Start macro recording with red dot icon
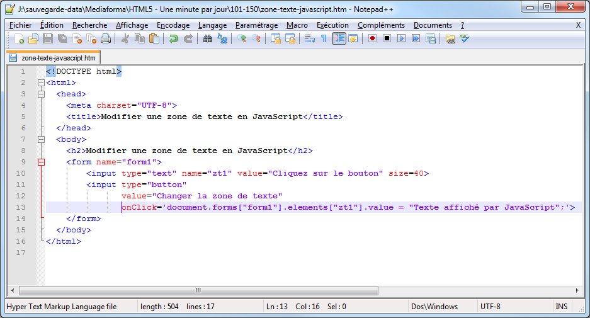The height and width of the screenshot is (318, 590). [373, 39]
